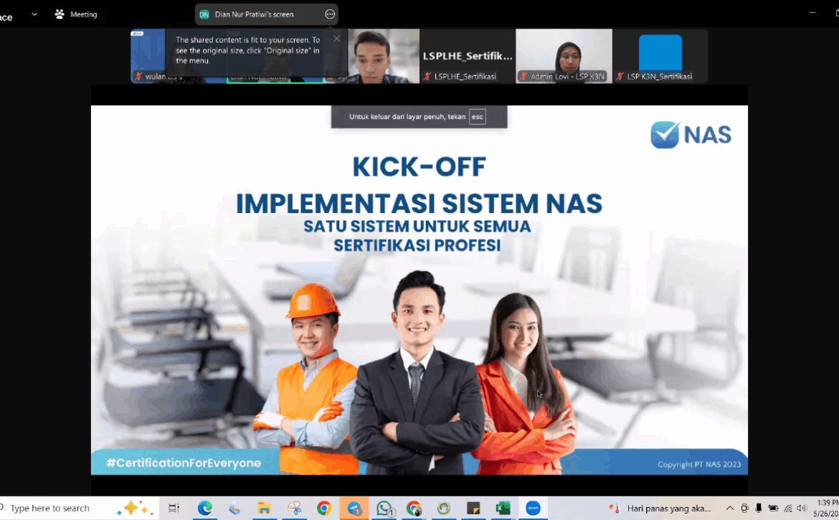Open Excel from the taskbar
839x520 pixels.
pyautogui.click(x=503, y=508)
